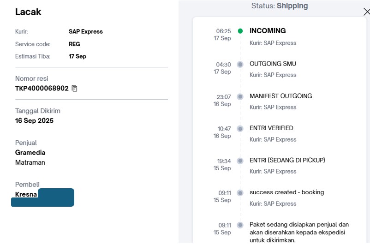Click the Lacak page title
The height and width of the screenshot is (245, 370).
pos(28,12)
